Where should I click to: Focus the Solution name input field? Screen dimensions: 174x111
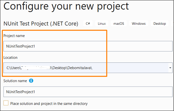click(x=88, y=92)
